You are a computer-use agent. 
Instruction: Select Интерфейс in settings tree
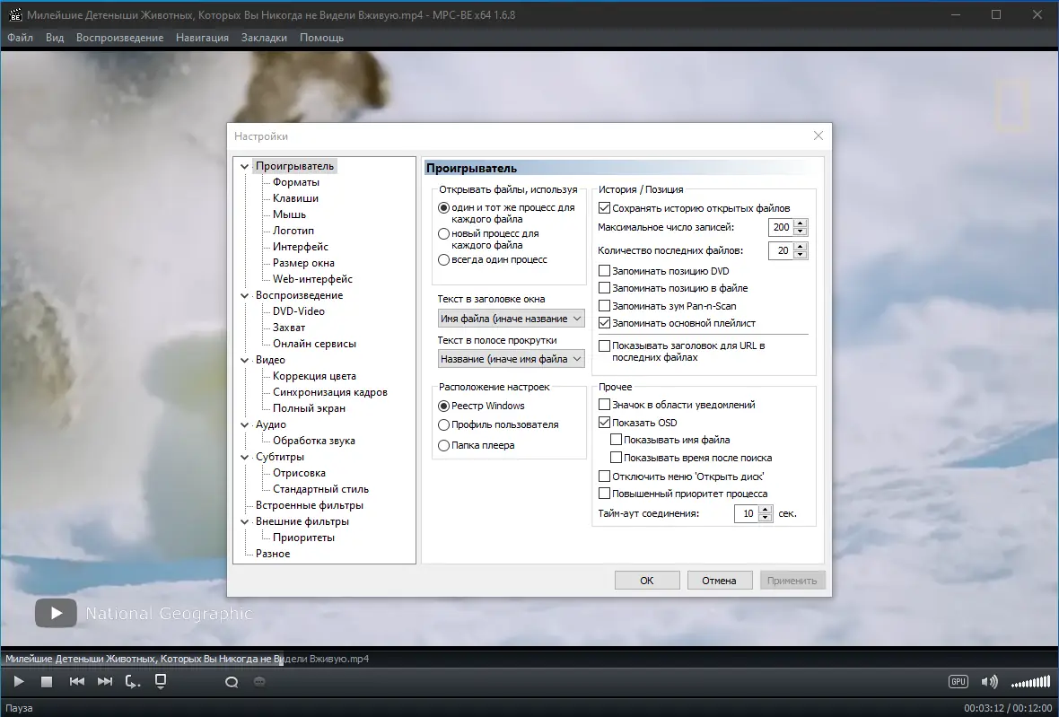click(x=301, y=247)
